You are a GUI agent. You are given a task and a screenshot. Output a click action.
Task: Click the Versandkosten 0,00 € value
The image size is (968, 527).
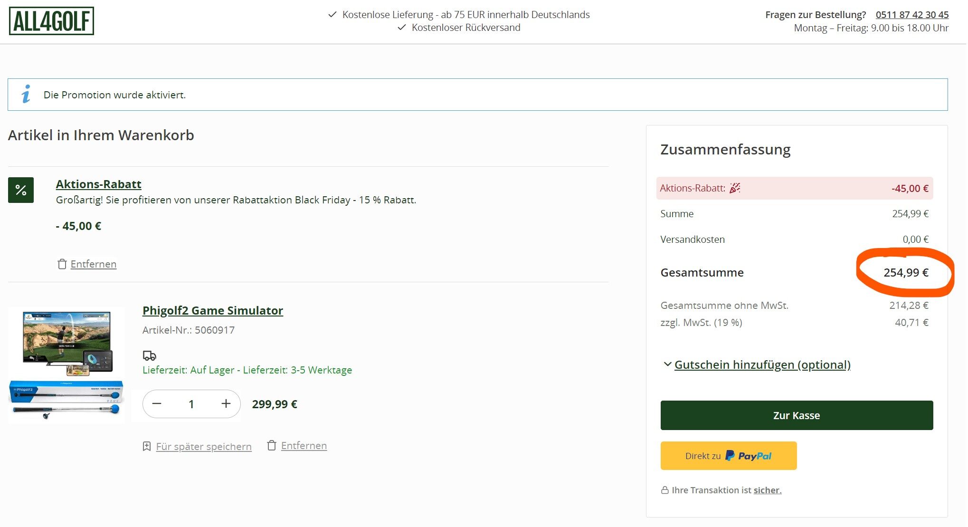[916, 240]
